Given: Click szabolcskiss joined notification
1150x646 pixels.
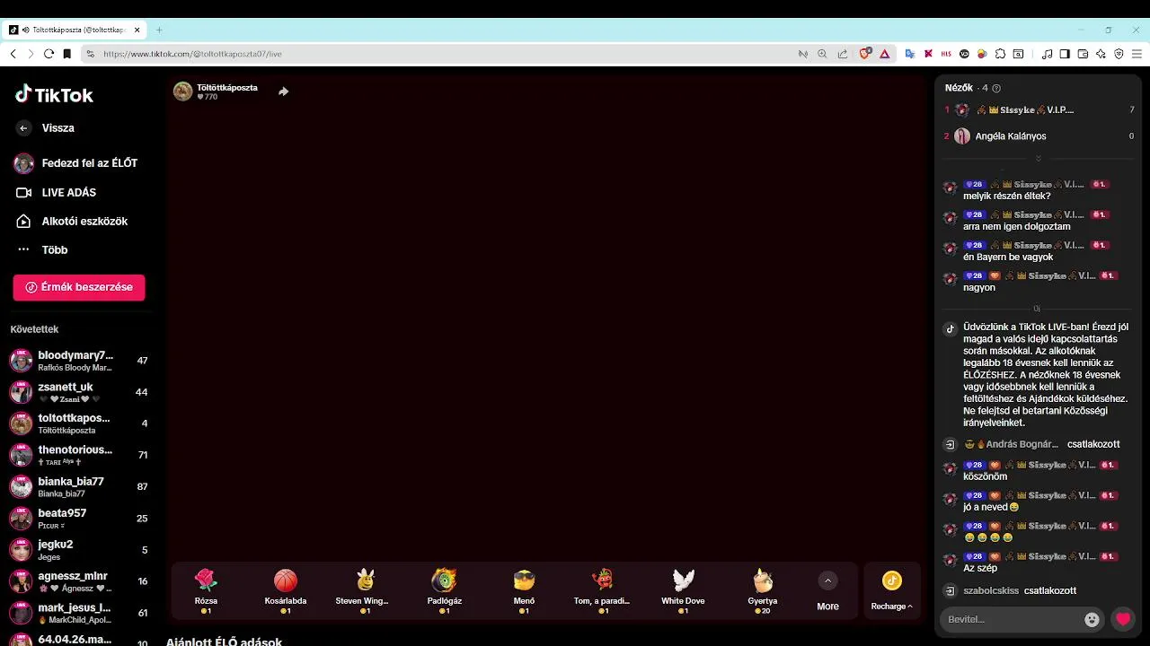Looking at the screenshot, I should (1010, 590).
